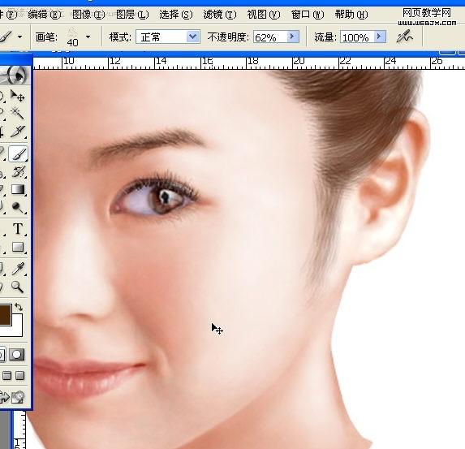This screenshot has width=465, height=449.
Task: Switch to full screen mode without menu bar
Action: point(19,376)
